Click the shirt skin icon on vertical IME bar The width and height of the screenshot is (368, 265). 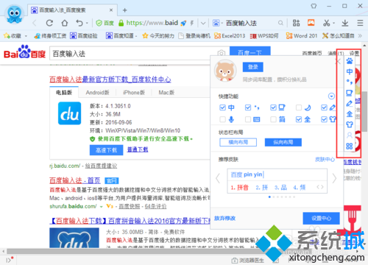[350, 124]
